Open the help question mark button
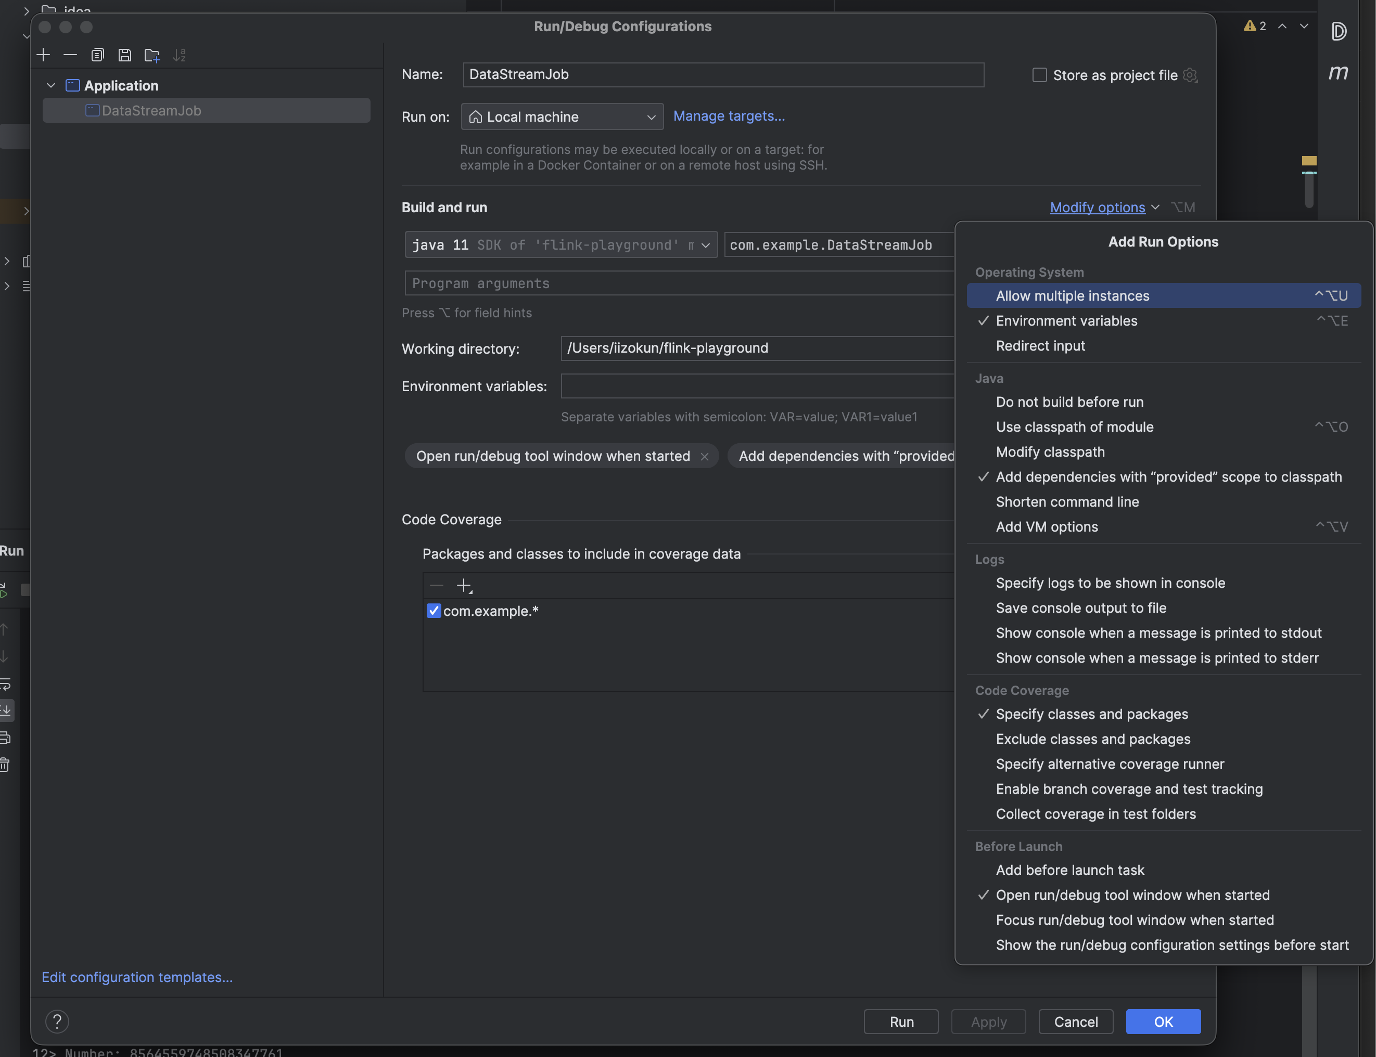The image size is (1376, 1057). [x=57, y=1021]
